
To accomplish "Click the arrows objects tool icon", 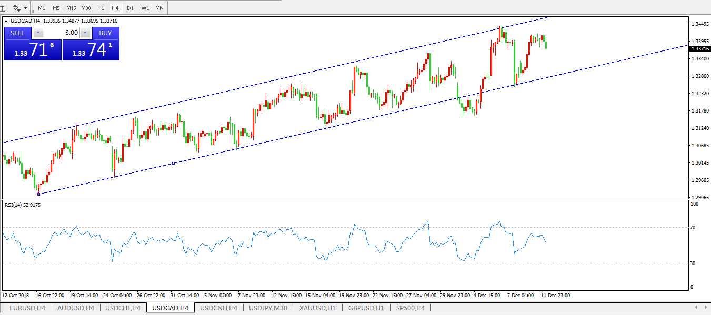I will 17,8.
